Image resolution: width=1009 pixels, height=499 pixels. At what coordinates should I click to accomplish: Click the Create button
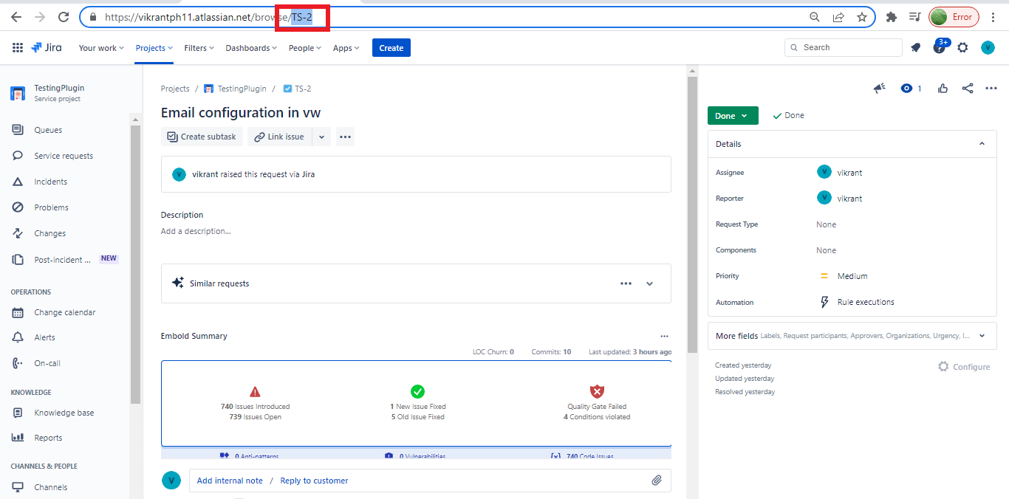pyautogui.click(x=391, y=47)
